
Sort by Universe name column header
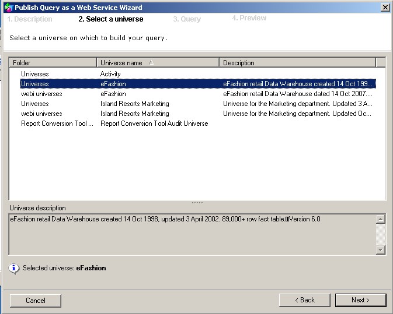(x=158, y=63)
